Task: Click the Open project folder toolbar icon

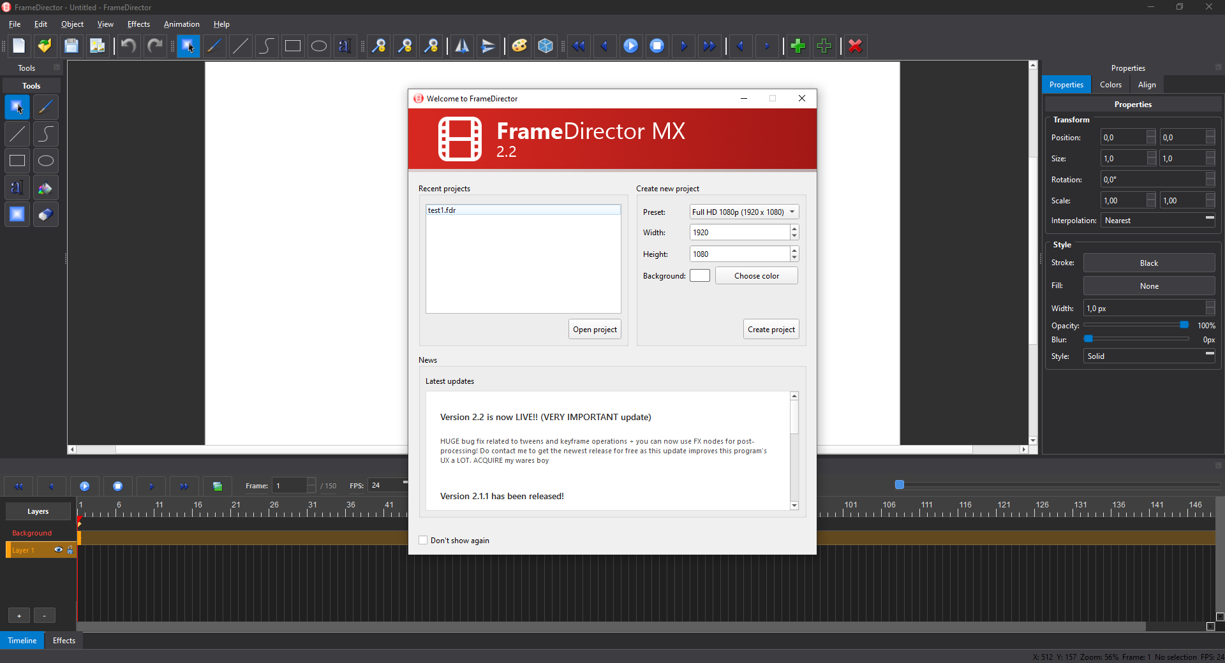Action: click(45, 46)
